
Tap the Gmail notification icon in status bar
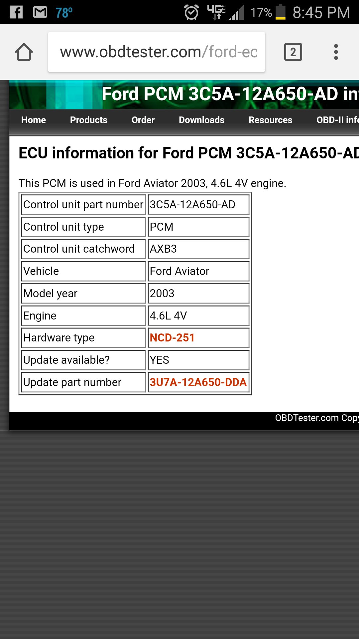tap(40, 12)
